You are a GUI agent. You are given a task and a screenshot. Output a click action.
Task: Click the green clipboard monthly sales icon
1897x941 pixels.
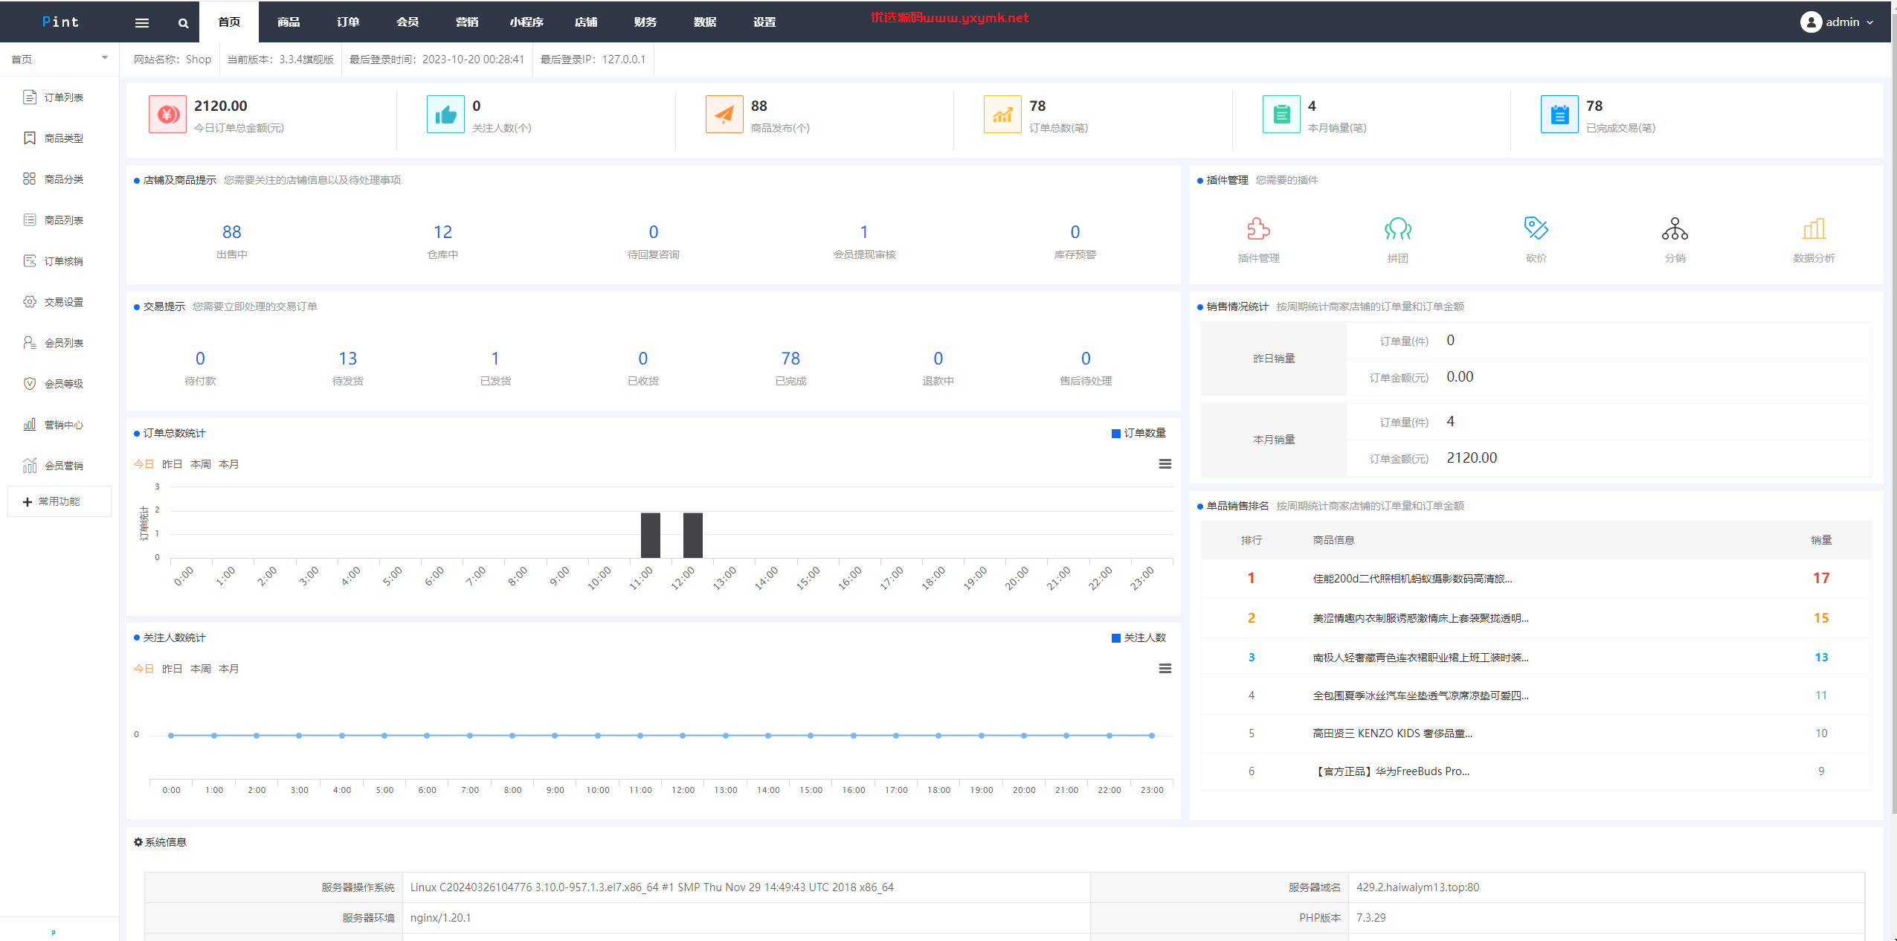pyautogui.click(x=1281, y=115)
